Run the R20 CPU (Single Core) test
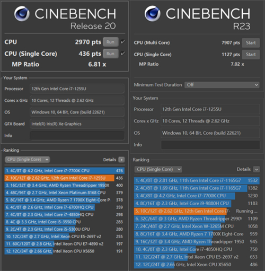The image size is (265, 271). pyautogui.click(x=111, y=54)
